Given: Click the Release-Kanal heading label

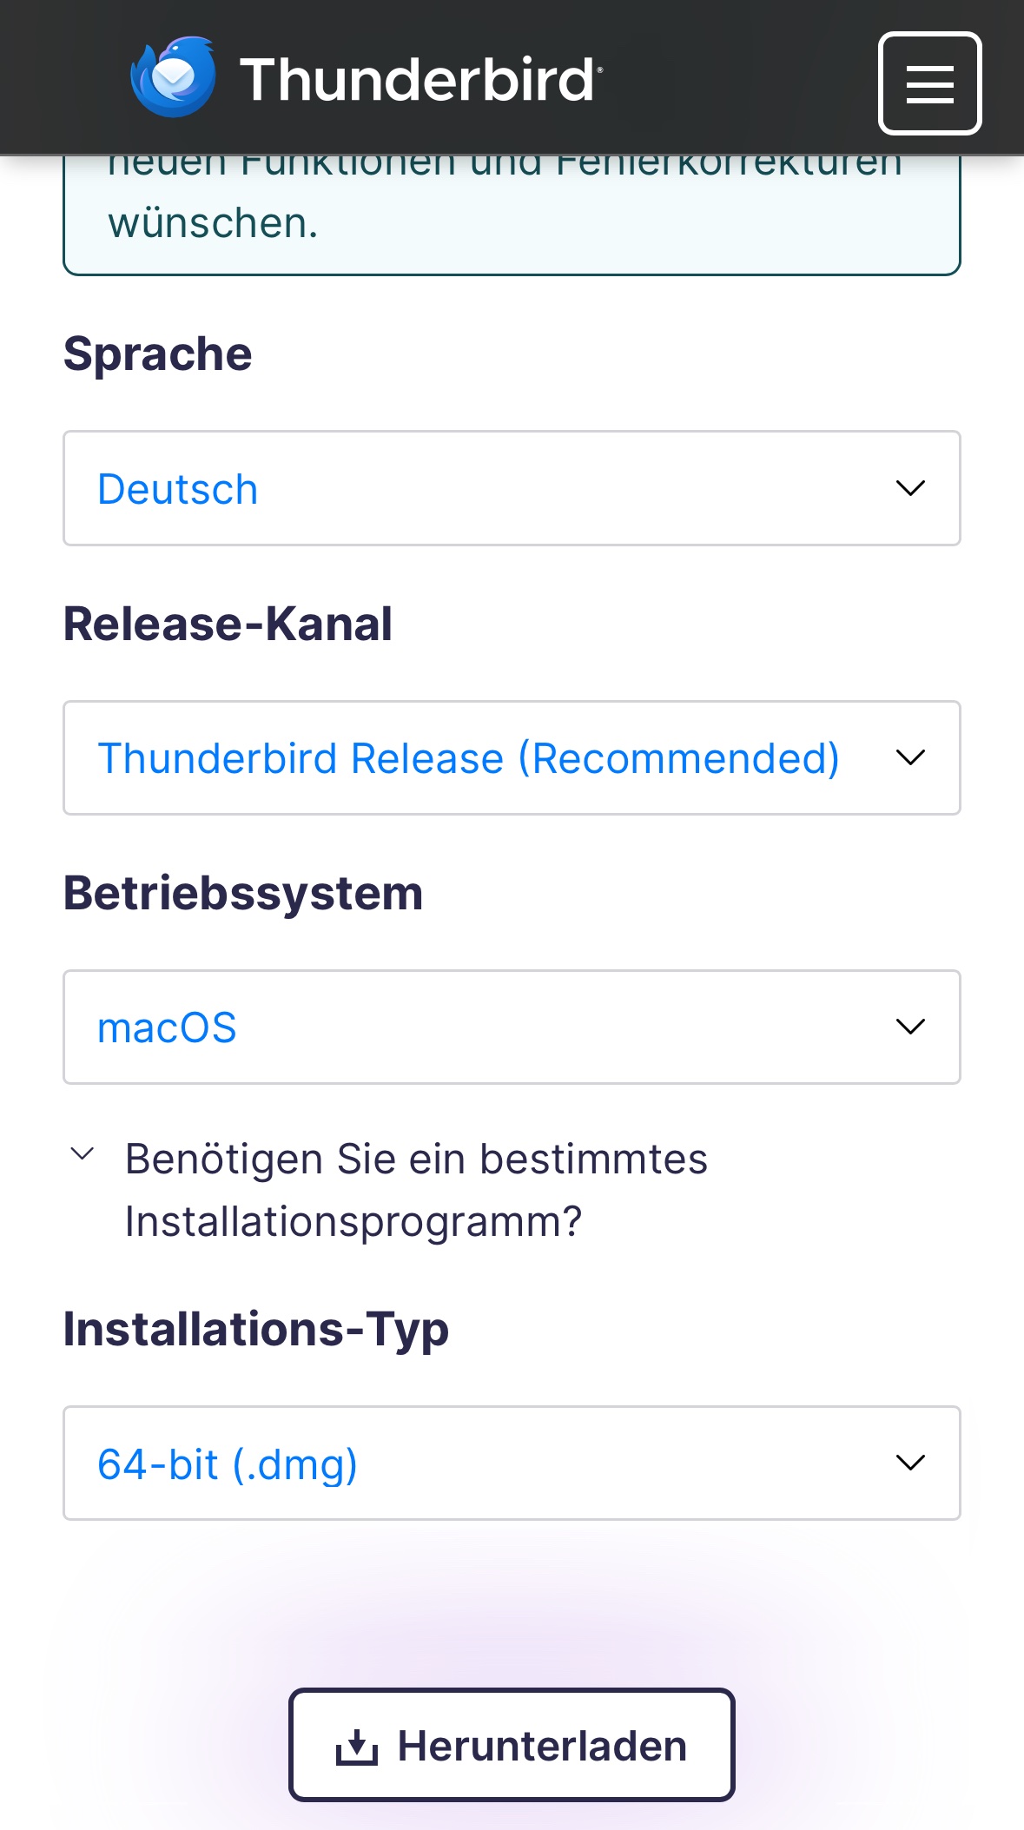Looking at the screenshot, I should click(x=228, y=624).
